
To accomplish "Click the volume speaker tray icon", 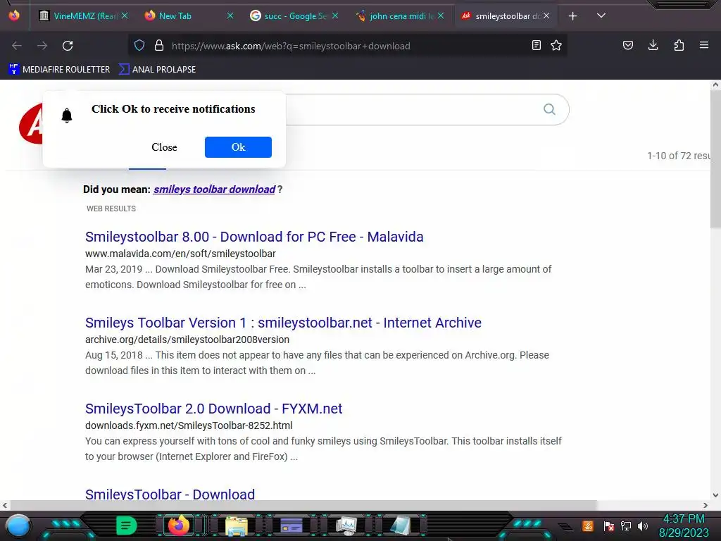I will [x=643, y=526].
